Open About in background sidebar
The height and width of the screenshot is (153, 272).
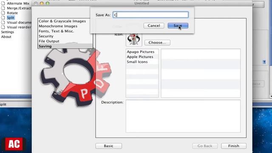pos(6,37)
